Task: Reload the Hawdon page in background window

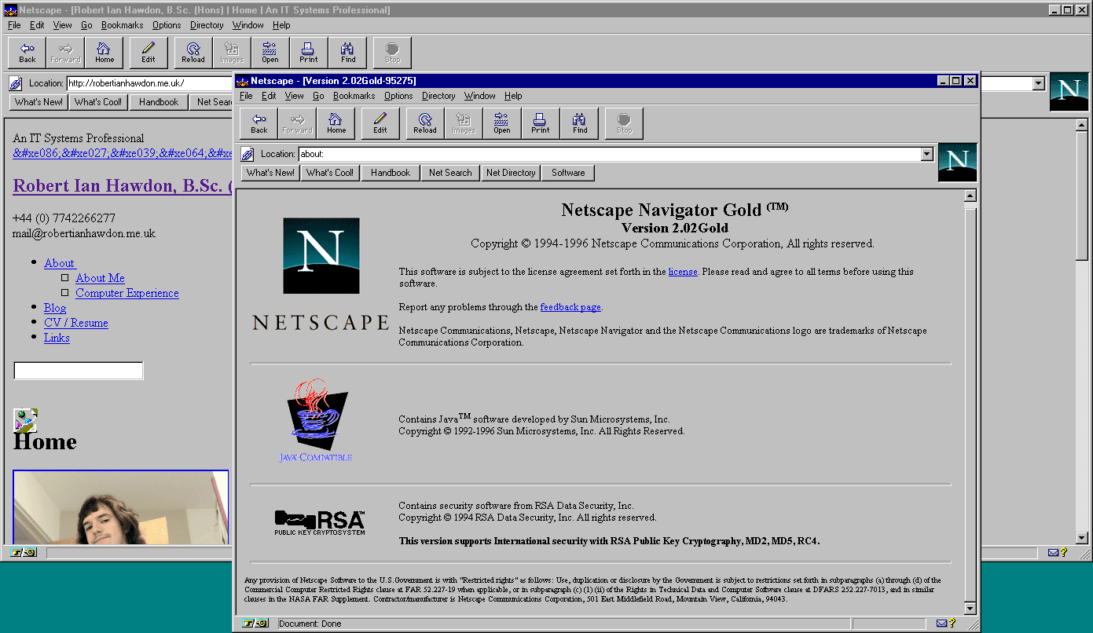Action: click(x=193, y=53)
